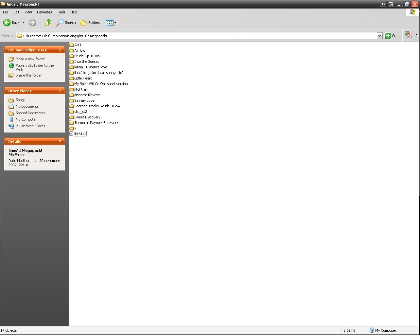This screenshot has width=420, height=335.
Task: Collapse the Other Places panel
Action: (x=60, y=91)
